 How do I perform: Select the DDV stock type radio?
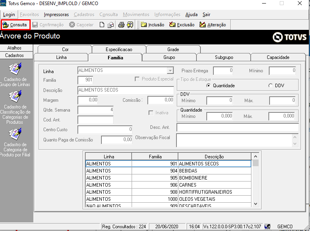point(270,86)
